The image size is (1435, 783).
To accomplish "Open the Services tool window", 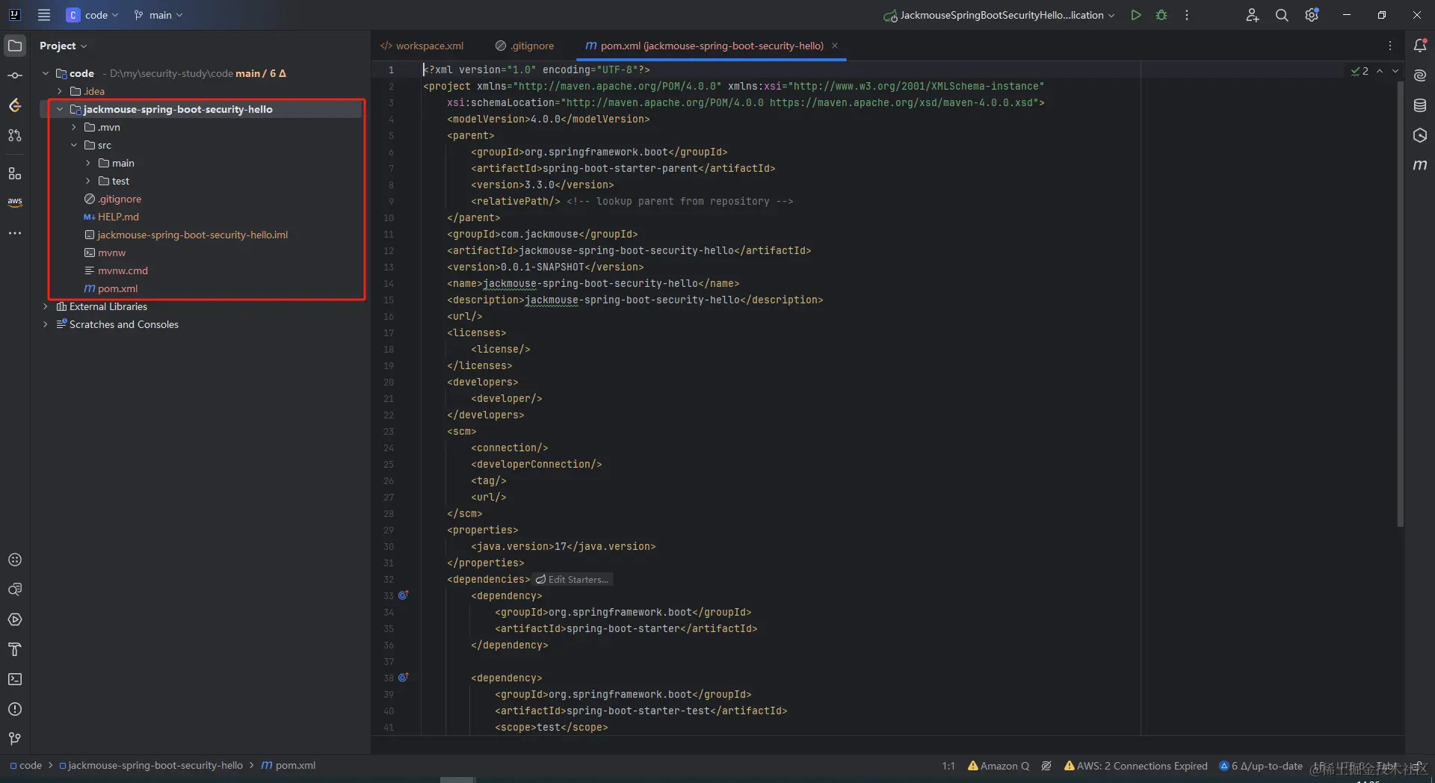I will pos(15,619).
